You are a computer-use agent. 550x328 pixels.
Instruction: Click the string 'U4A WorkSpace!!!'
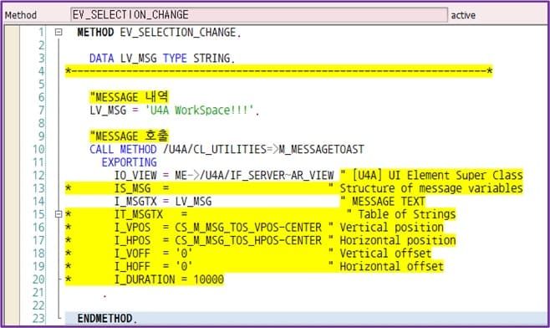[x=199, y=110]
